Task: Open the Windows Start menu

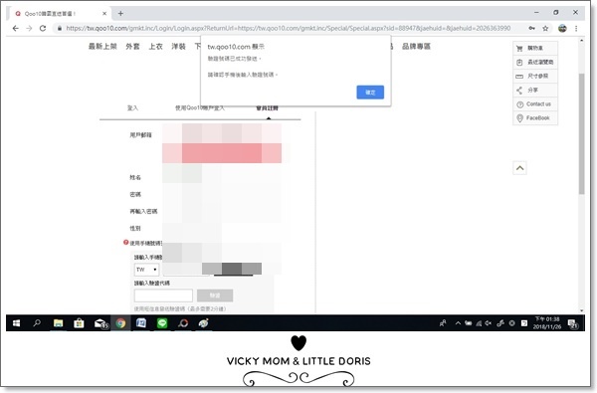Action: tap(16, 323)
